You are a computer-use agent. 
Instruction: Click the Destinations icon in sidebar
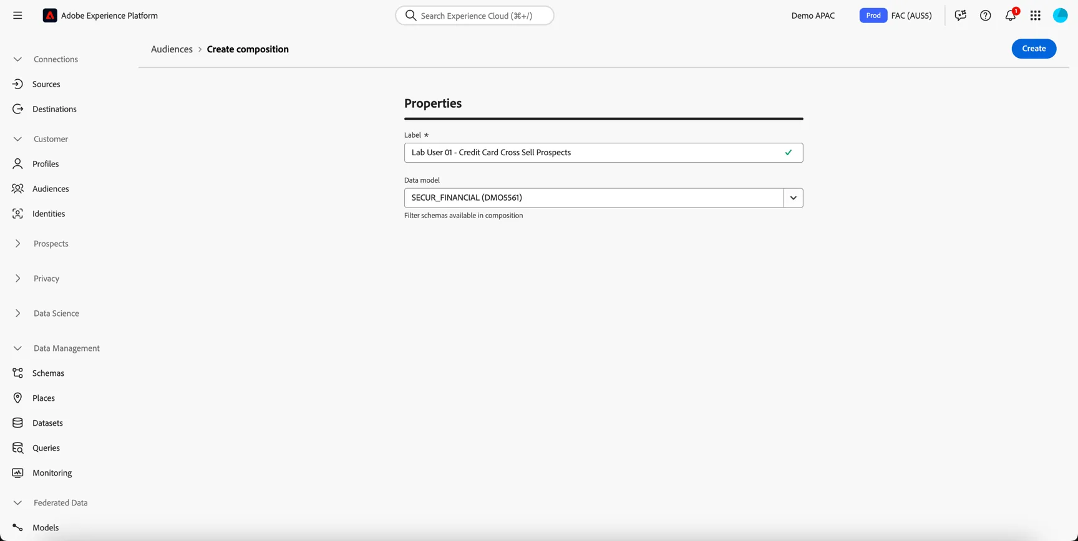(17, 109)
